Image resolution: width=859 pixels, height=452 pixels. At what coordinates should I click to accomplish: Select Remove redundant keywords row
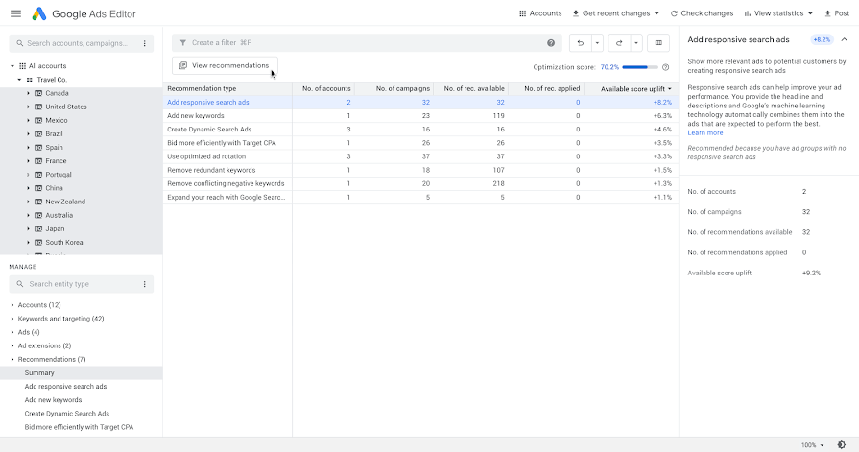coord(420,170)
